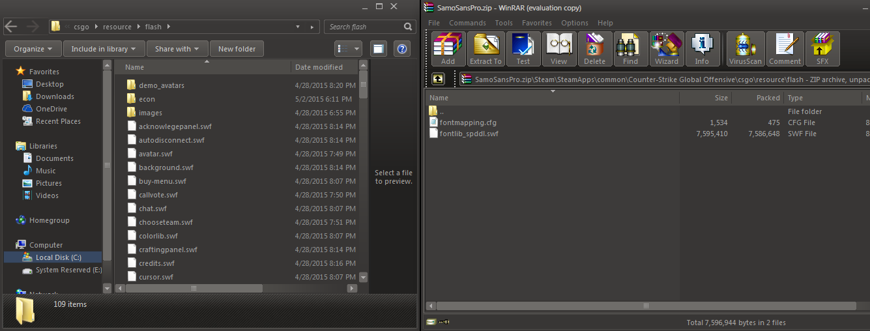The height and width of the screenshot is (331, 870).
Task: Toggle the Explorer preview pane button
Action: tap(379, 49)
